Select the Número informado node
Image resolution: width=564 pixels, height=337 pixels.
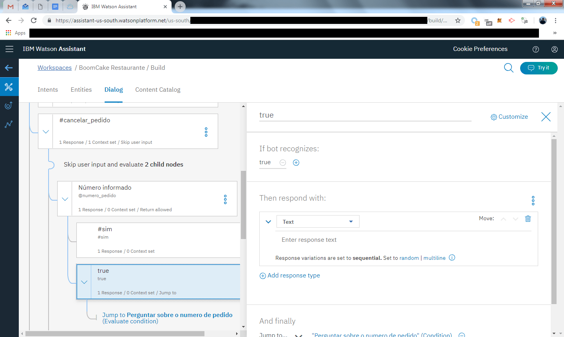(147, 199)
